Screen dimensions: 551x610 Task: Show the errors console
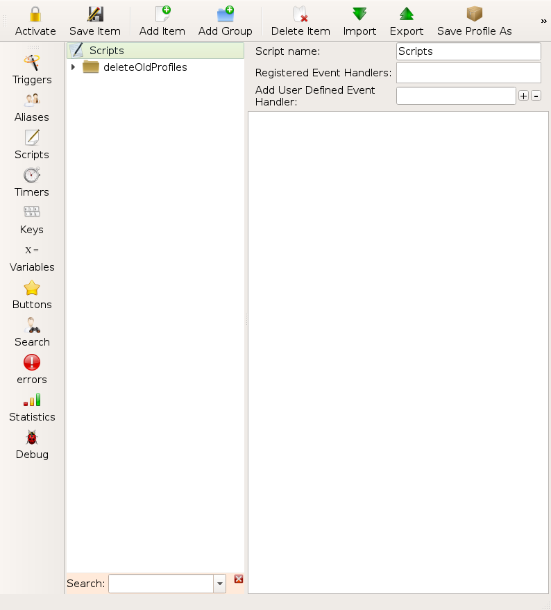[32, 370]
